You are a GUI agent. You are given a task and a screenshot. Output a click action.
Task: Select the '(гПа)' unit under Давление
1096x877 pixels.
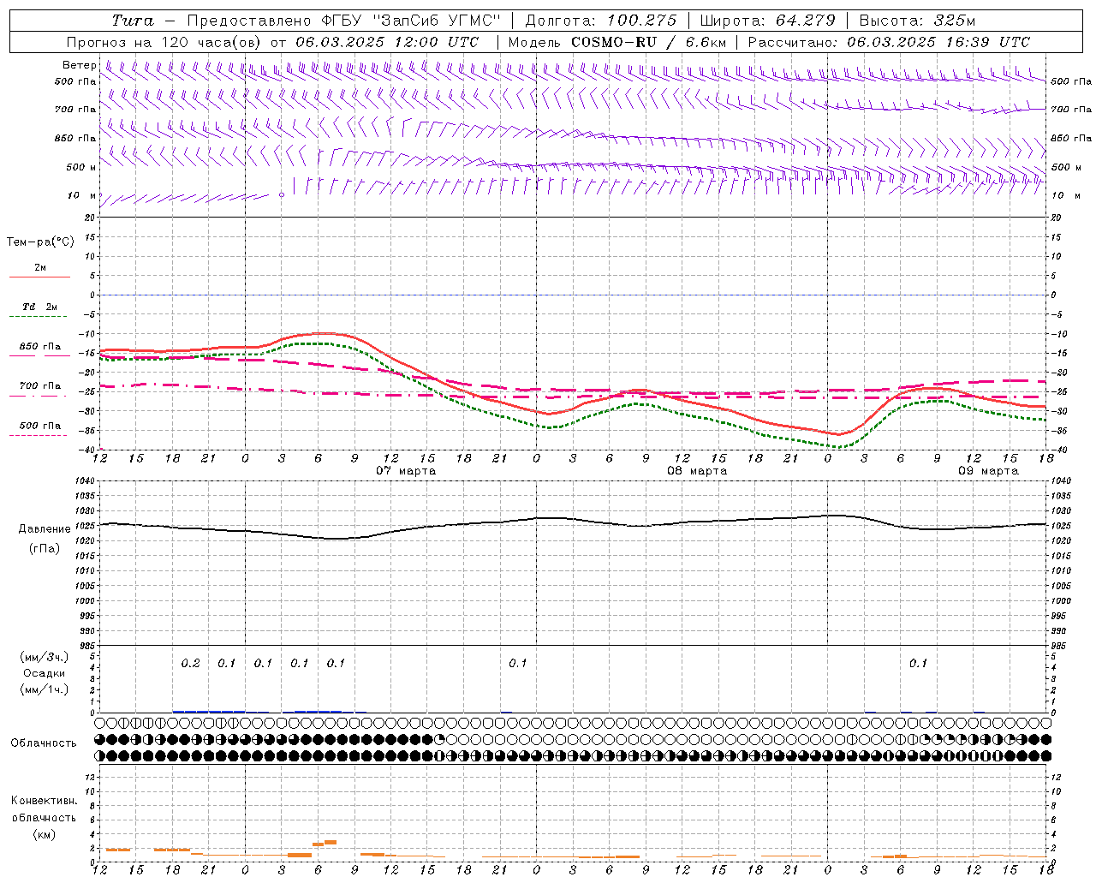[x=45, y=548]
